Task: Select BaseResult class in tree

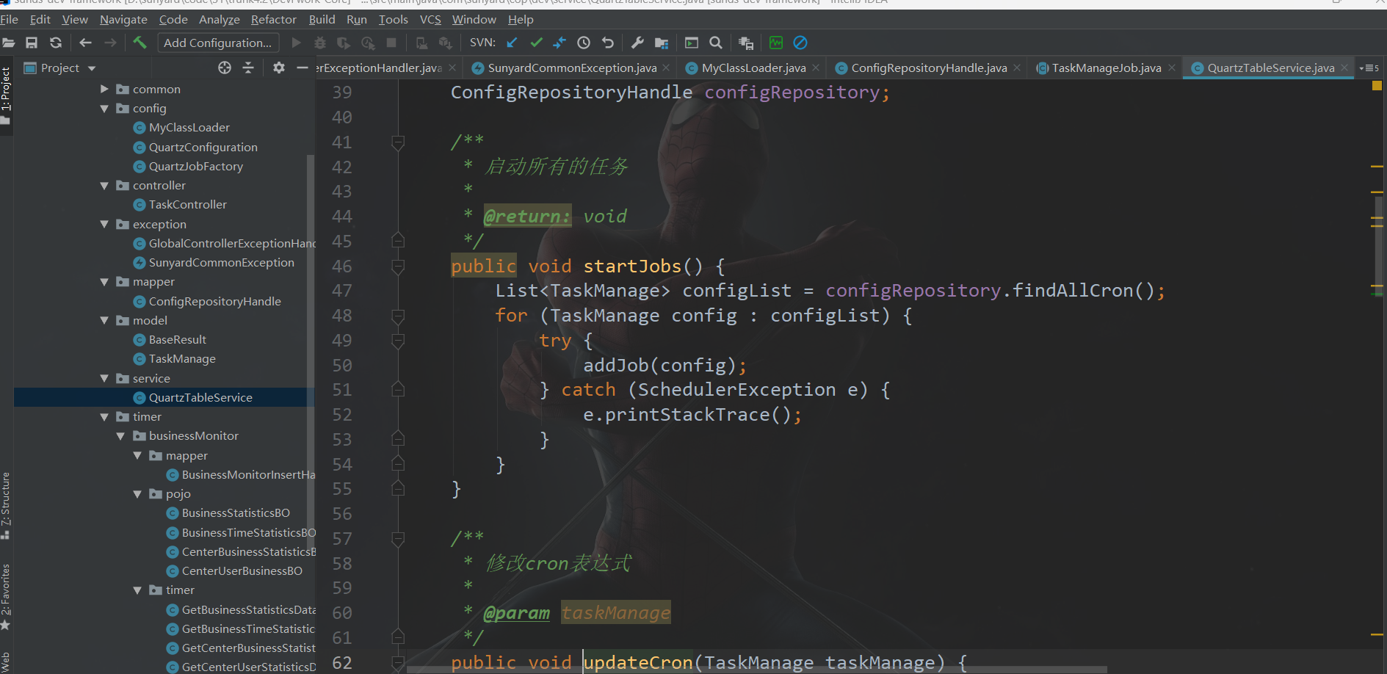Action: [x=178, y=340]
